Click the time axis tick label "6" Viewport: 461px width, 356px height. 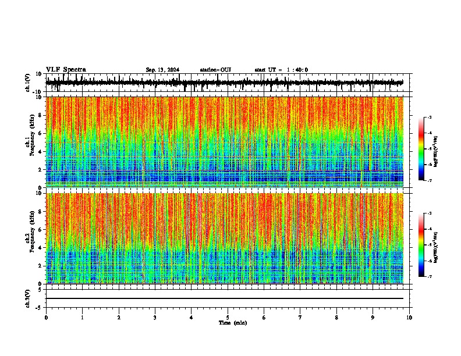pyautogui.click(x=264, y=318)
